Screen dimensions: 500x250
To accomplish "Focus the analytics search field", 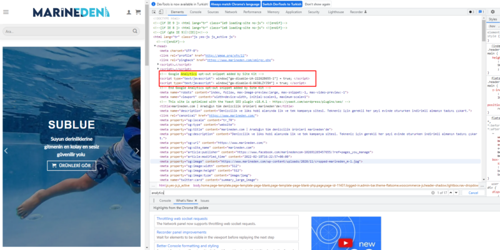I will tap(290, 193).
